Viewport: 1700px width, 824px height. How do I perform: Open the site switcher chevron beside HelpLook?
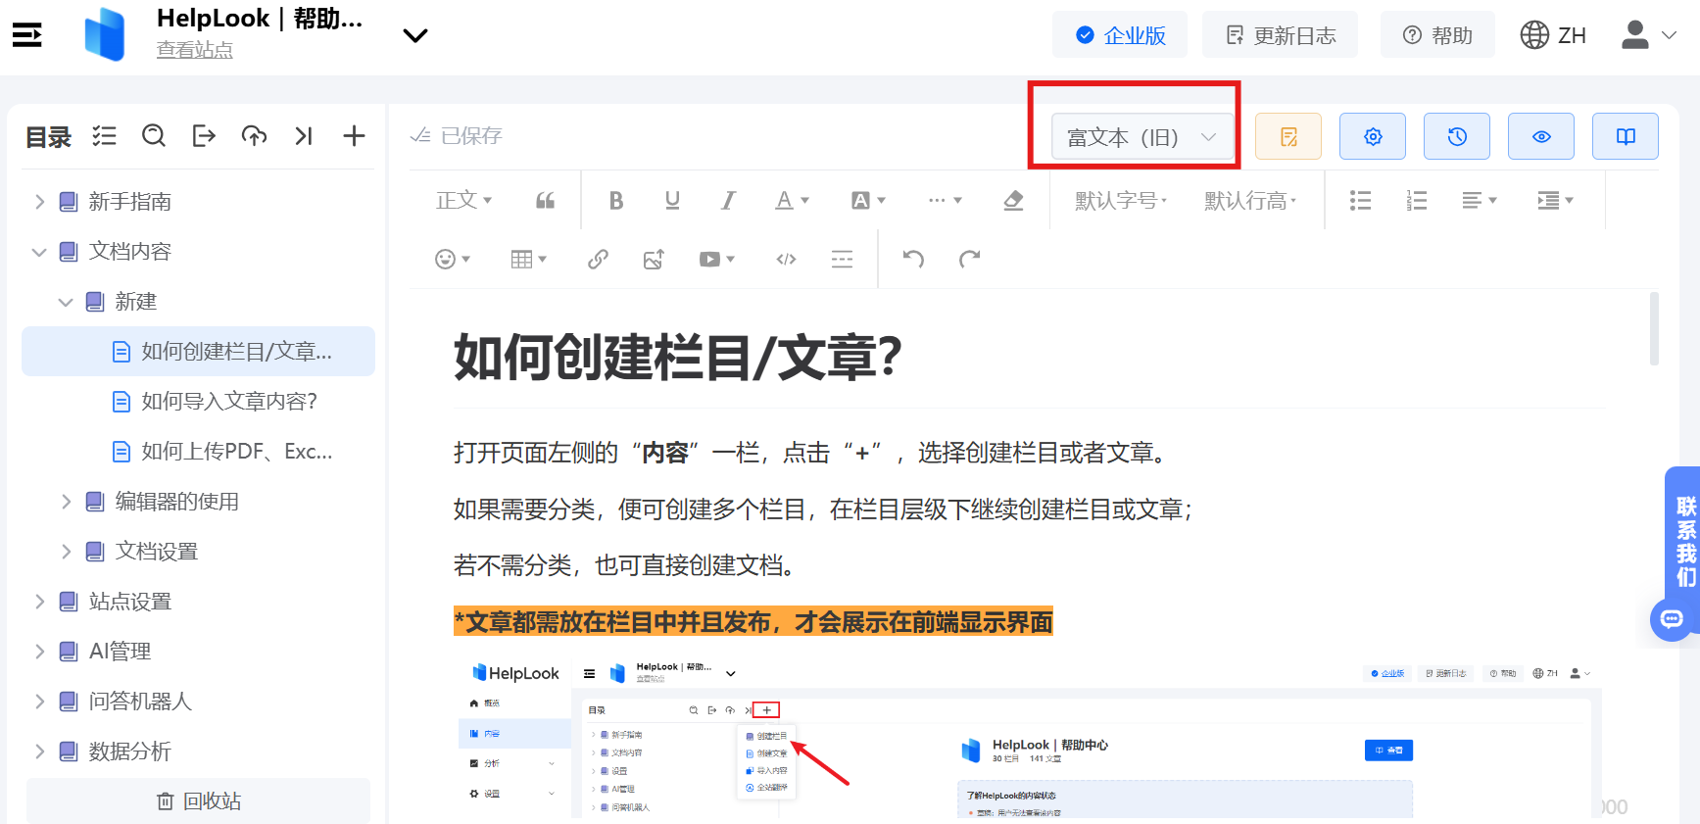[415, 35]
